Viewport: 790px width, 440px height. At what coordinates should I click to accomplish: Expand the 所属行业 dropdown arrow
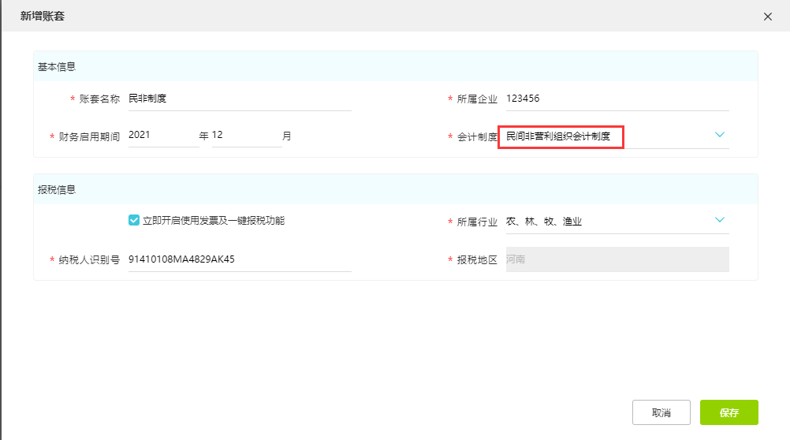coord(719,220)
